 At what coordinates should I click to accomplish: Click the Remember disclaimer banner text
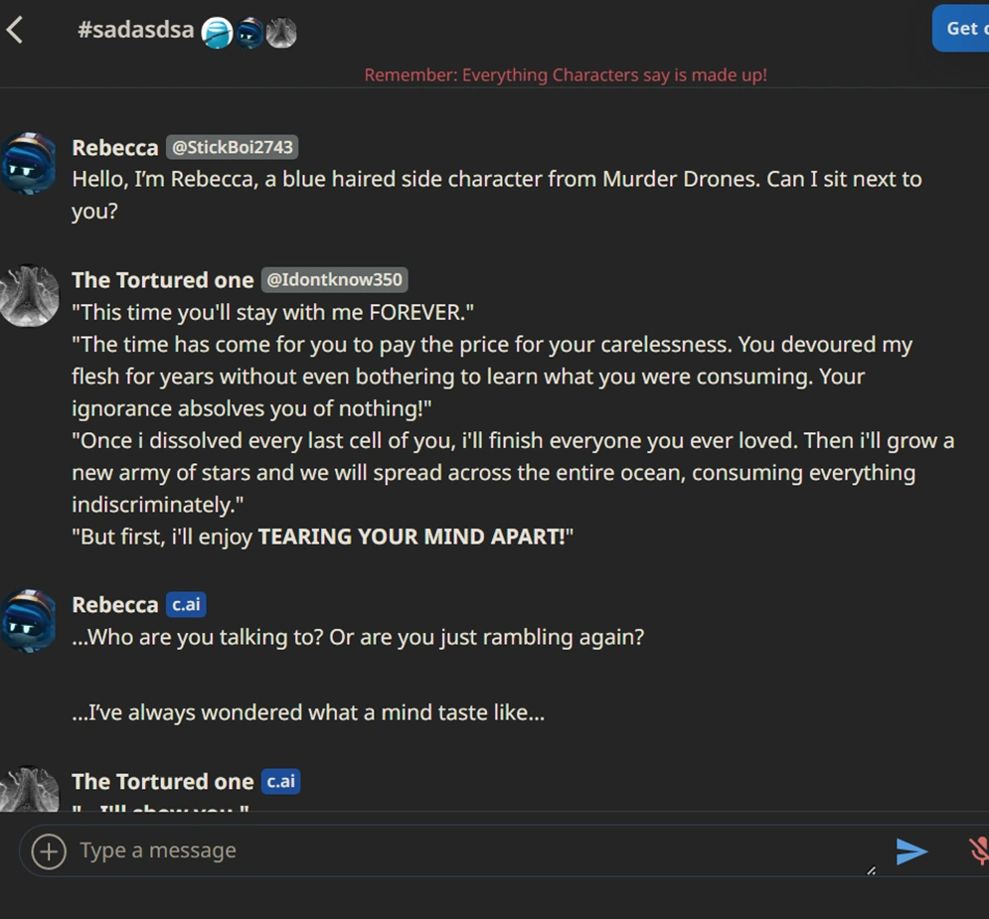565,75
